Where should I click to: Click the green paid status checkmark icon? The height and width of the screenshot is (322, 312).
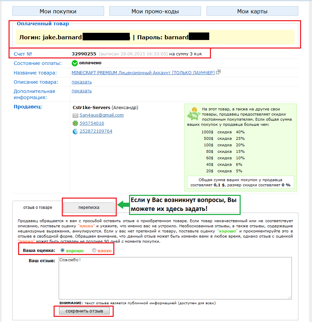coord(75,63)
